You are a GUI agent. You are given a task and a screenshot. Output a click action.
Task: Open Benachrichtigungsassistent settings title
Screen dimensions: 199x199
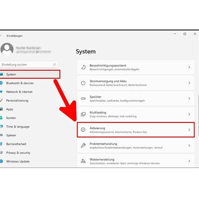pyautogui.click(x=108, y=66)
